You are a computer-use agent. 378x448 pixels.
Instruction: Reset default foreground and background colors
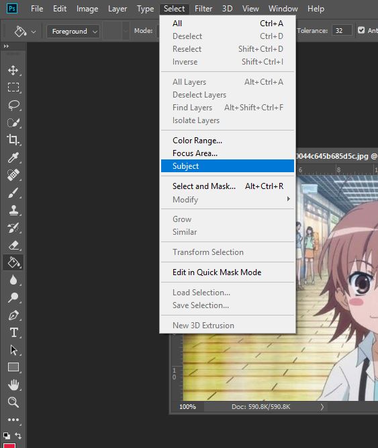point(6,436)
